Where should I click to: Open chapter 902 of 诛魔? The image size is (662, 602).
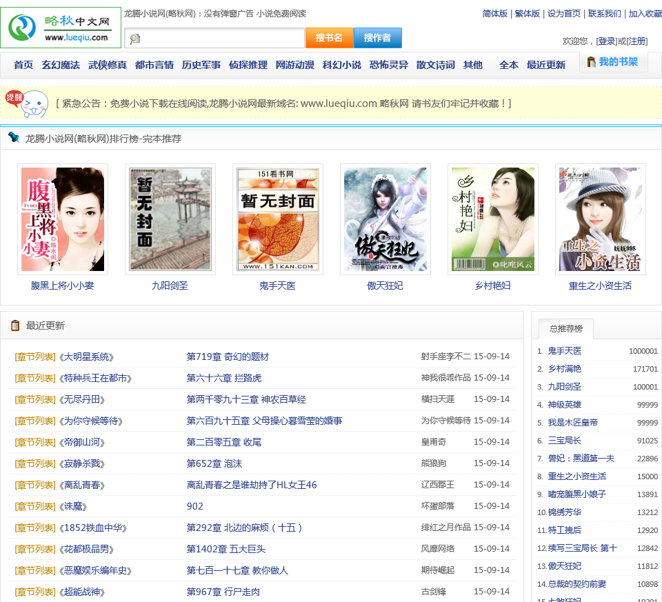pyautogui.click(x=195, y=507)
